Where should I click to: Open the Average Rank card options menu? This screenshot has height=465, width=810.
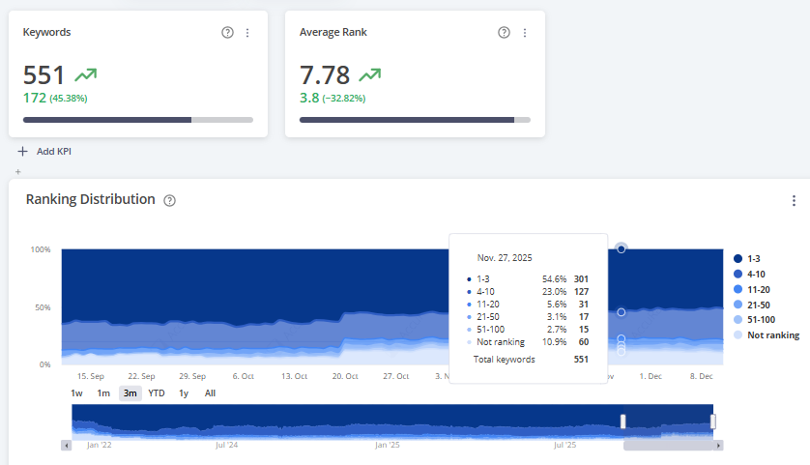point(525,33)
